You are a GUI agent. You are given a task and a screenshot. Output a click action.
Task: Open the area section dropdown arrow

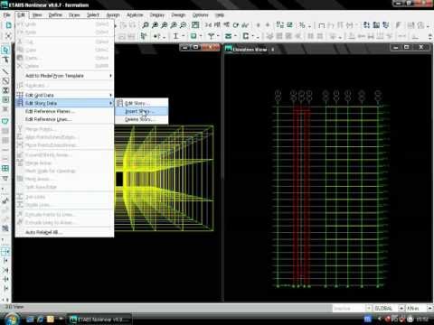pyautogui.click(x=201, y=36)
